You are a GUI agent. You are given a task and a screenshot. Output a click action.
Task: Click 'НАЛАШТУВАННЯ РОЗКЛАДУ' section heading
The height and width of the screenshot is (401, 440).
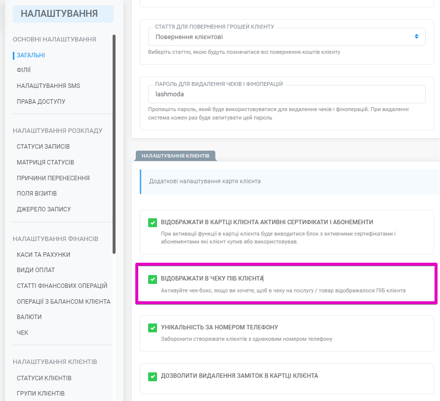(x=57, y=131)
